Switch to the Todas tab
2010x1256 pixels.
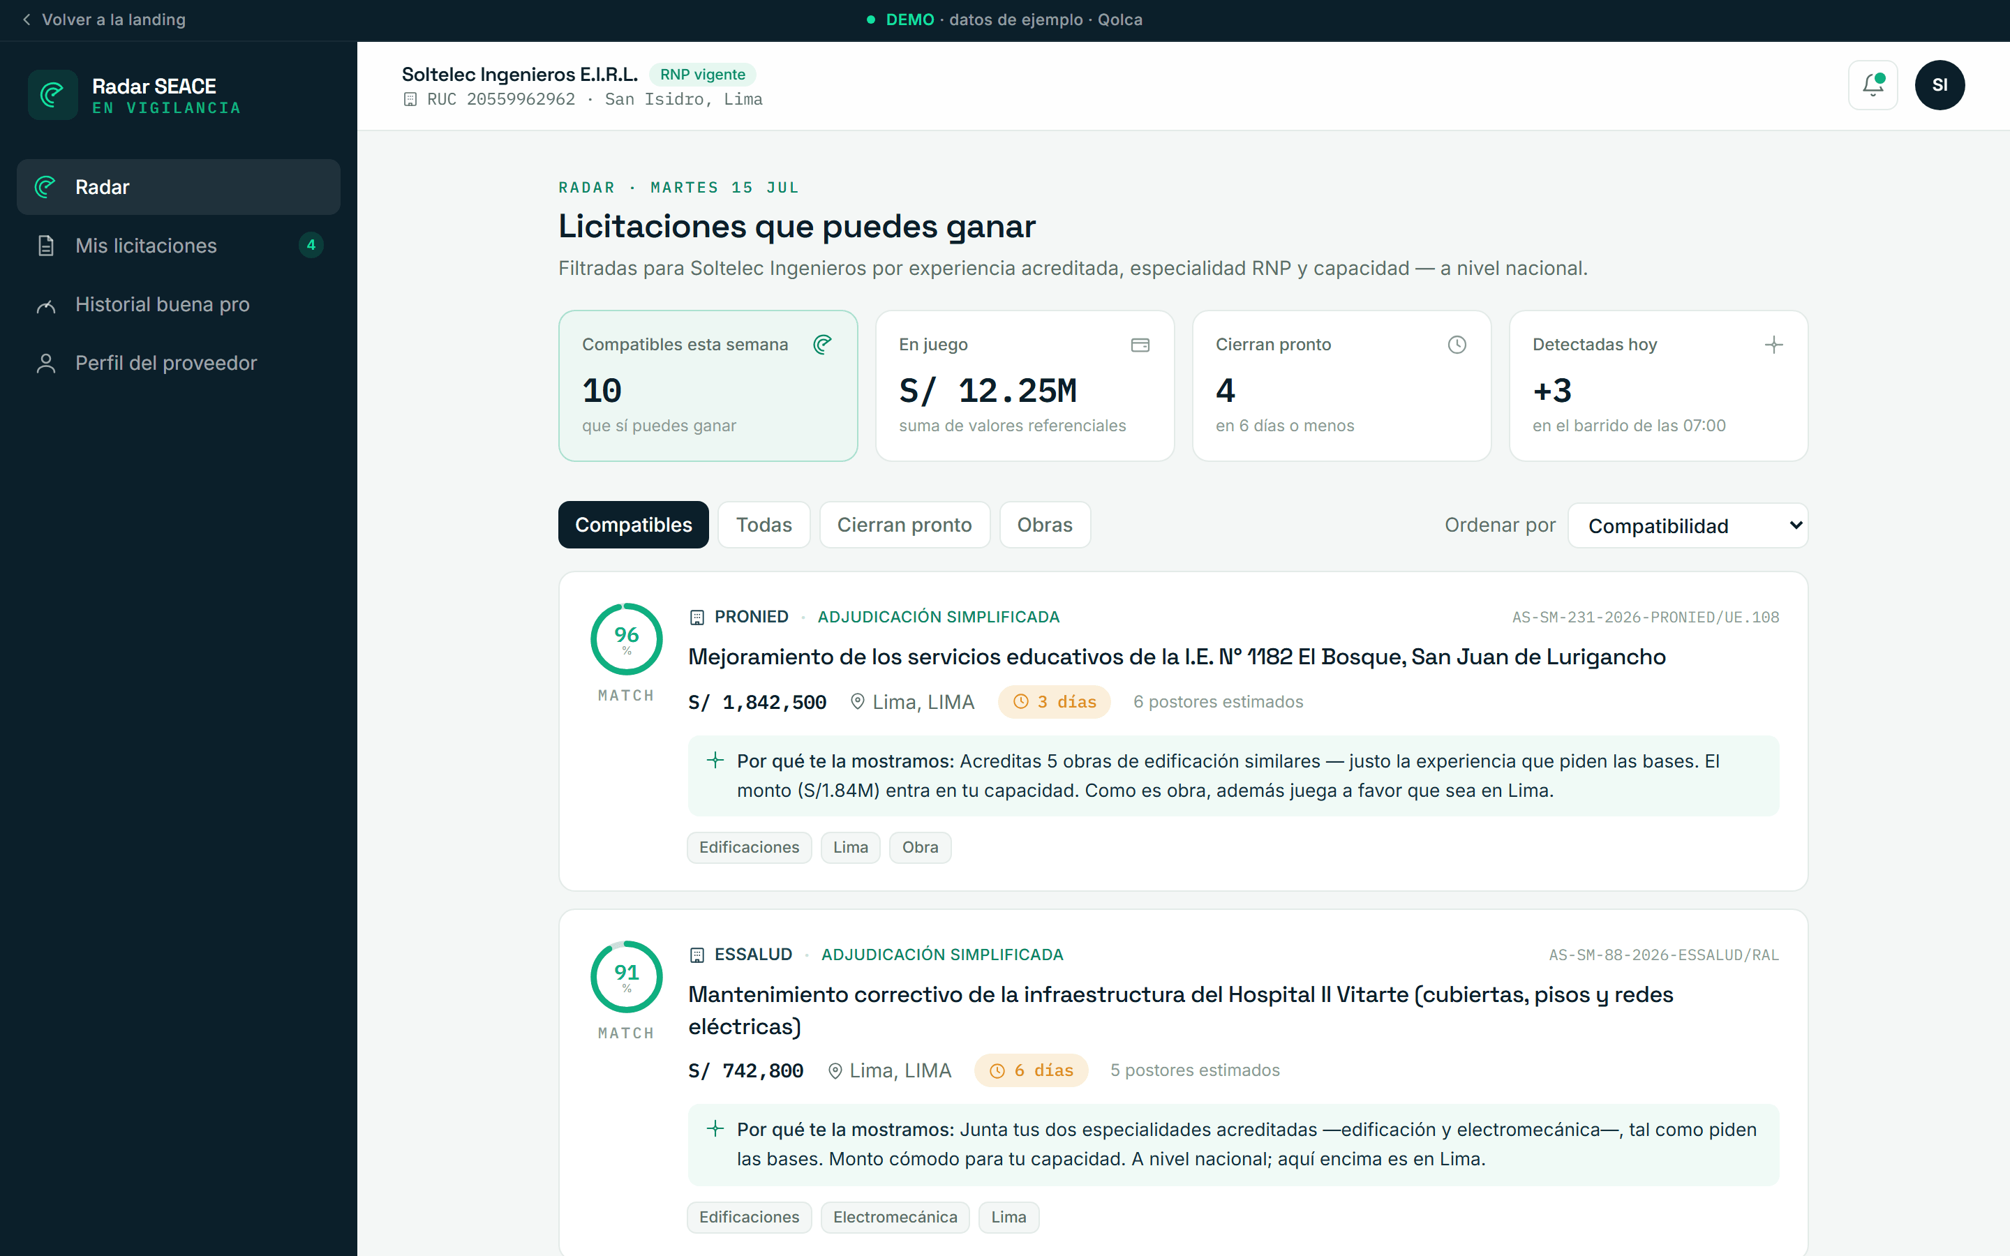(x=764, y=525)
